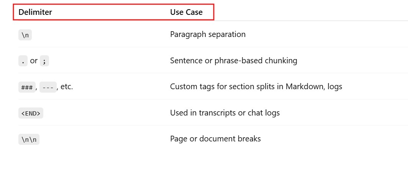
Task: Select the --- delimiter code chip
Action: tap(48, 87)
